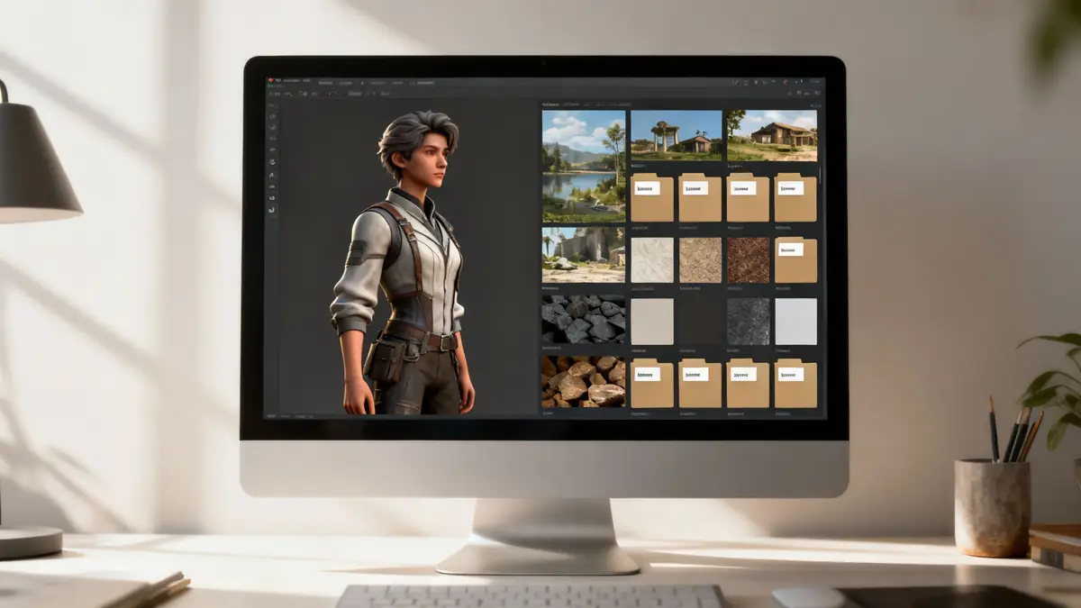
Task: Select the farmhouse scene thumbnail
Action: [x=772, y=136]
